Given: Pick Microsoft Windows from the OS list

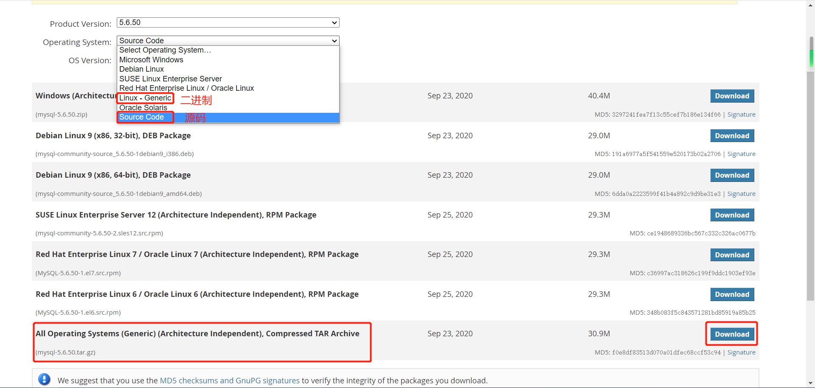Looking at the screenshot, I should click(x=228, y=60).
